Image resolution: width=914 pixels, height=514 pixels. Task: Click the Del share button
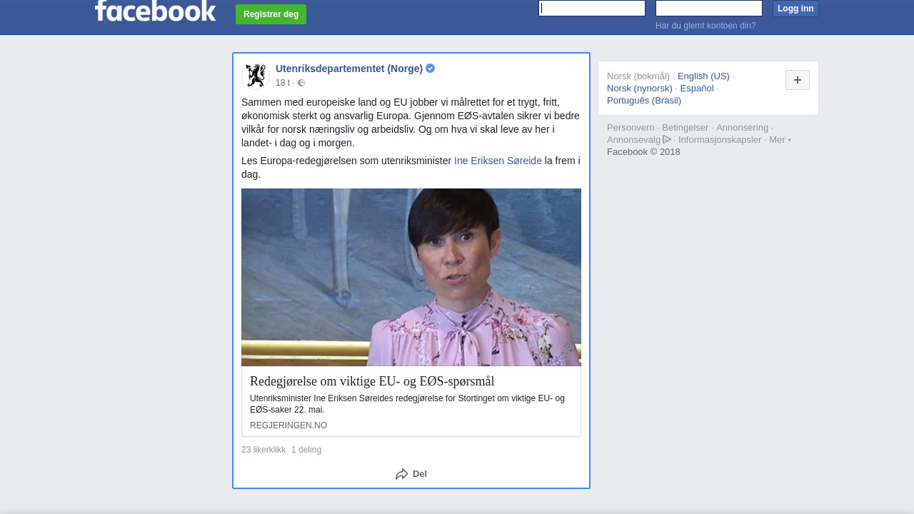(x=411, y=474)
